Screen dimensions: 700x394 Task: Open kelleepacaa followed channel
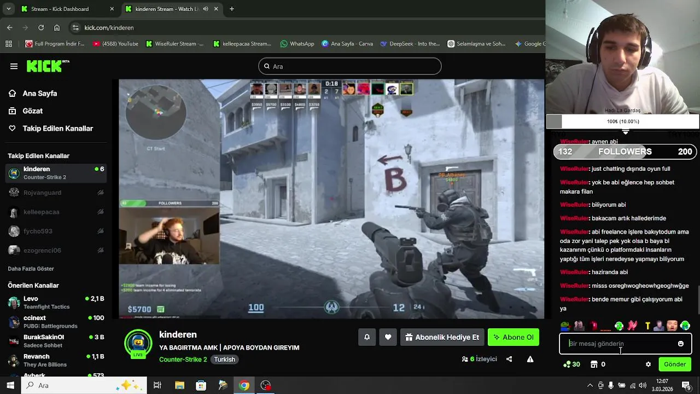click(56, 212)
